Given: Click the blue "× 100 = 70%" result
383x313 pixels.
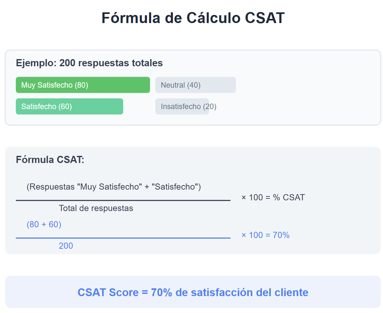Looking at the screenshot, I should 265,235.
